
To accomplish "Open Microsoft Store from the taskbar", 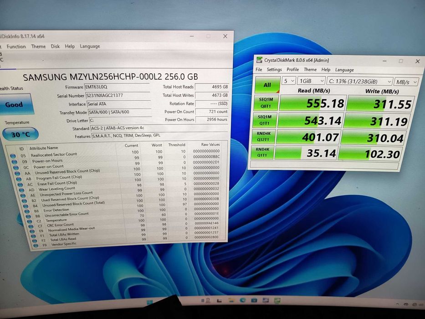I will (254, 300).
